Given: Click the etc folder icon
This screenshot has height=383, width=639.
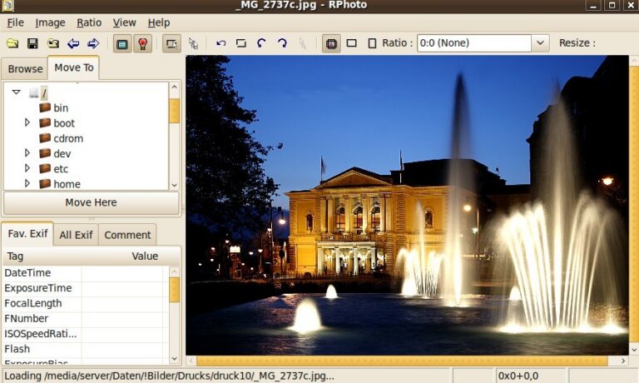Looking at the screenshot, I should click(x=45, y=168).
